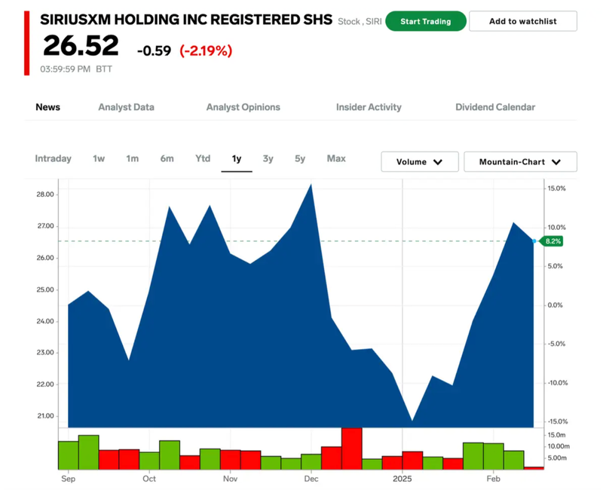
Task: Select the Intraday time range
Action: point(54,158)
